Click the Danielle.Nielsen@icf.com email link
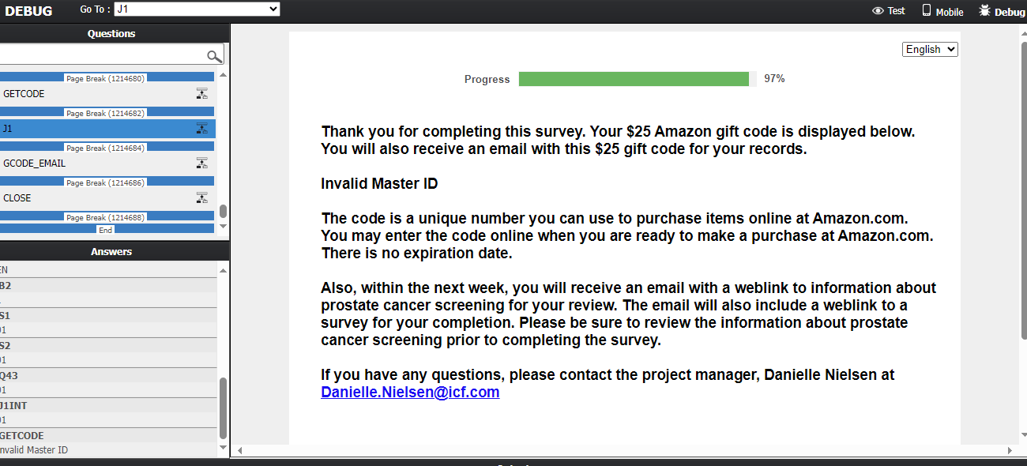Image resolution: width=1027 pixels, height=466 pixels. point(410,393)
